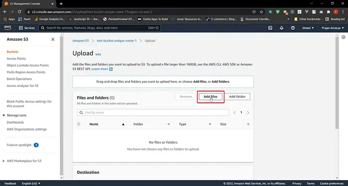Open Batch Operations
This screenshot has height=186, width=348.
click(x=19, y=79)
